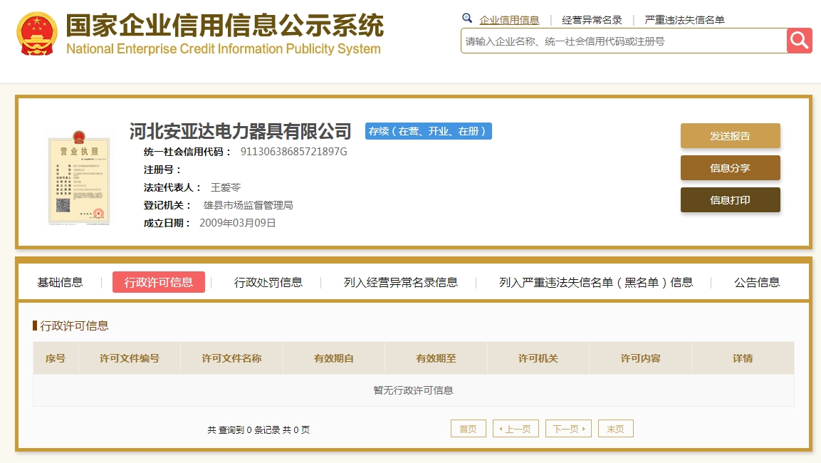Screen dimensions: 821x463
Task: Click the 信息分享 button
Action: [x=731, y=168]
